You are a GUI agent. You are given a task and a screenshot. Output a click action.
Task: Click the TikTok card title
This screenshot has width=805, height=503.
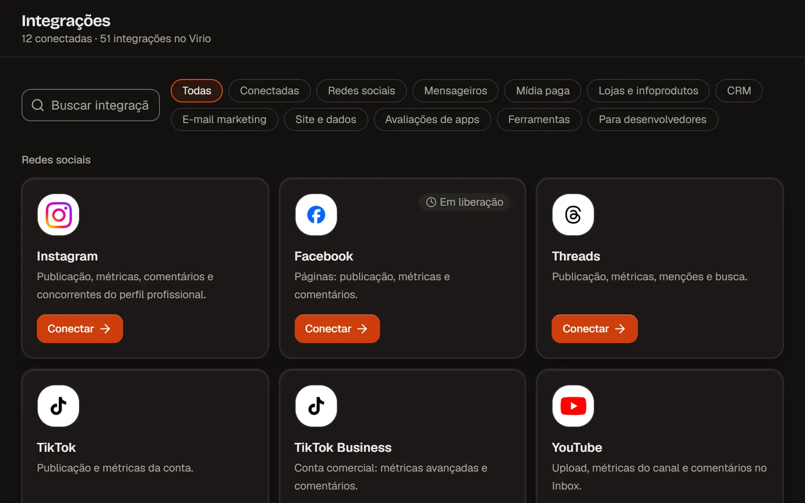56,447
